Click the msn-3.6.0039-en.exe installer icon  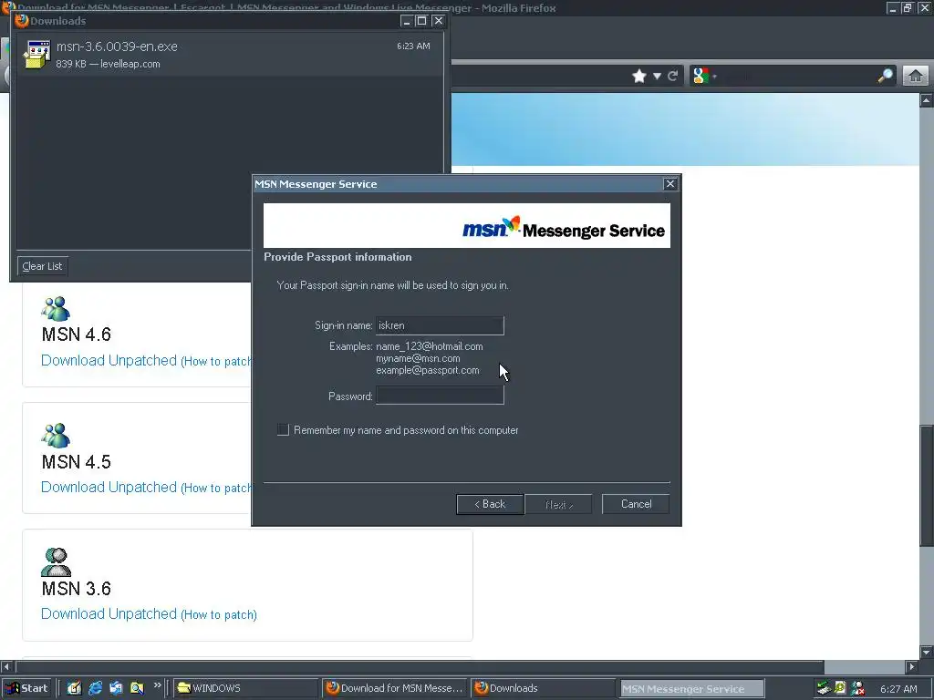(36, 54)
